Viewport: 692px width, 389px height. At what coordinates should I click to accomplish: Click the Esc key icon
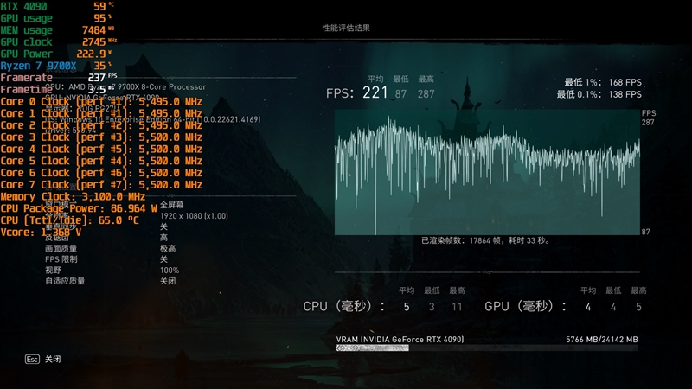click(x=32, y=359)
